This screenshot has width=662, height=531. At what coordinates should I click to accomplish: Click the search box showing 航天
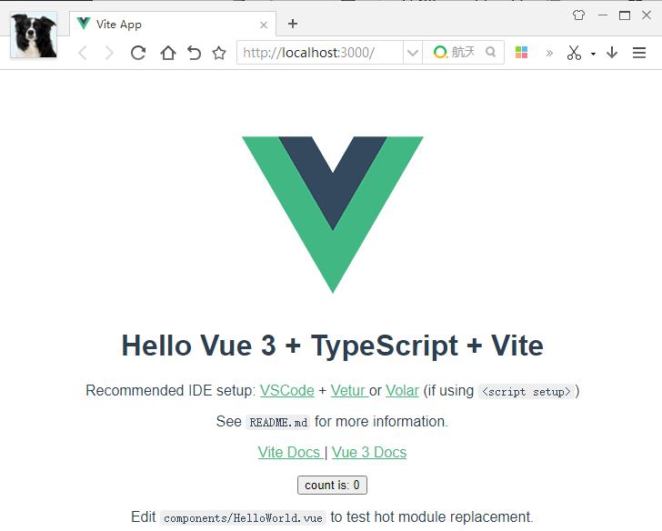coord(463,53)
